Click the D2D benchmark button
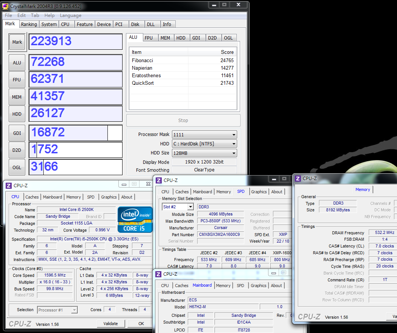The image size is (397, 333). (x=17, y=150)
